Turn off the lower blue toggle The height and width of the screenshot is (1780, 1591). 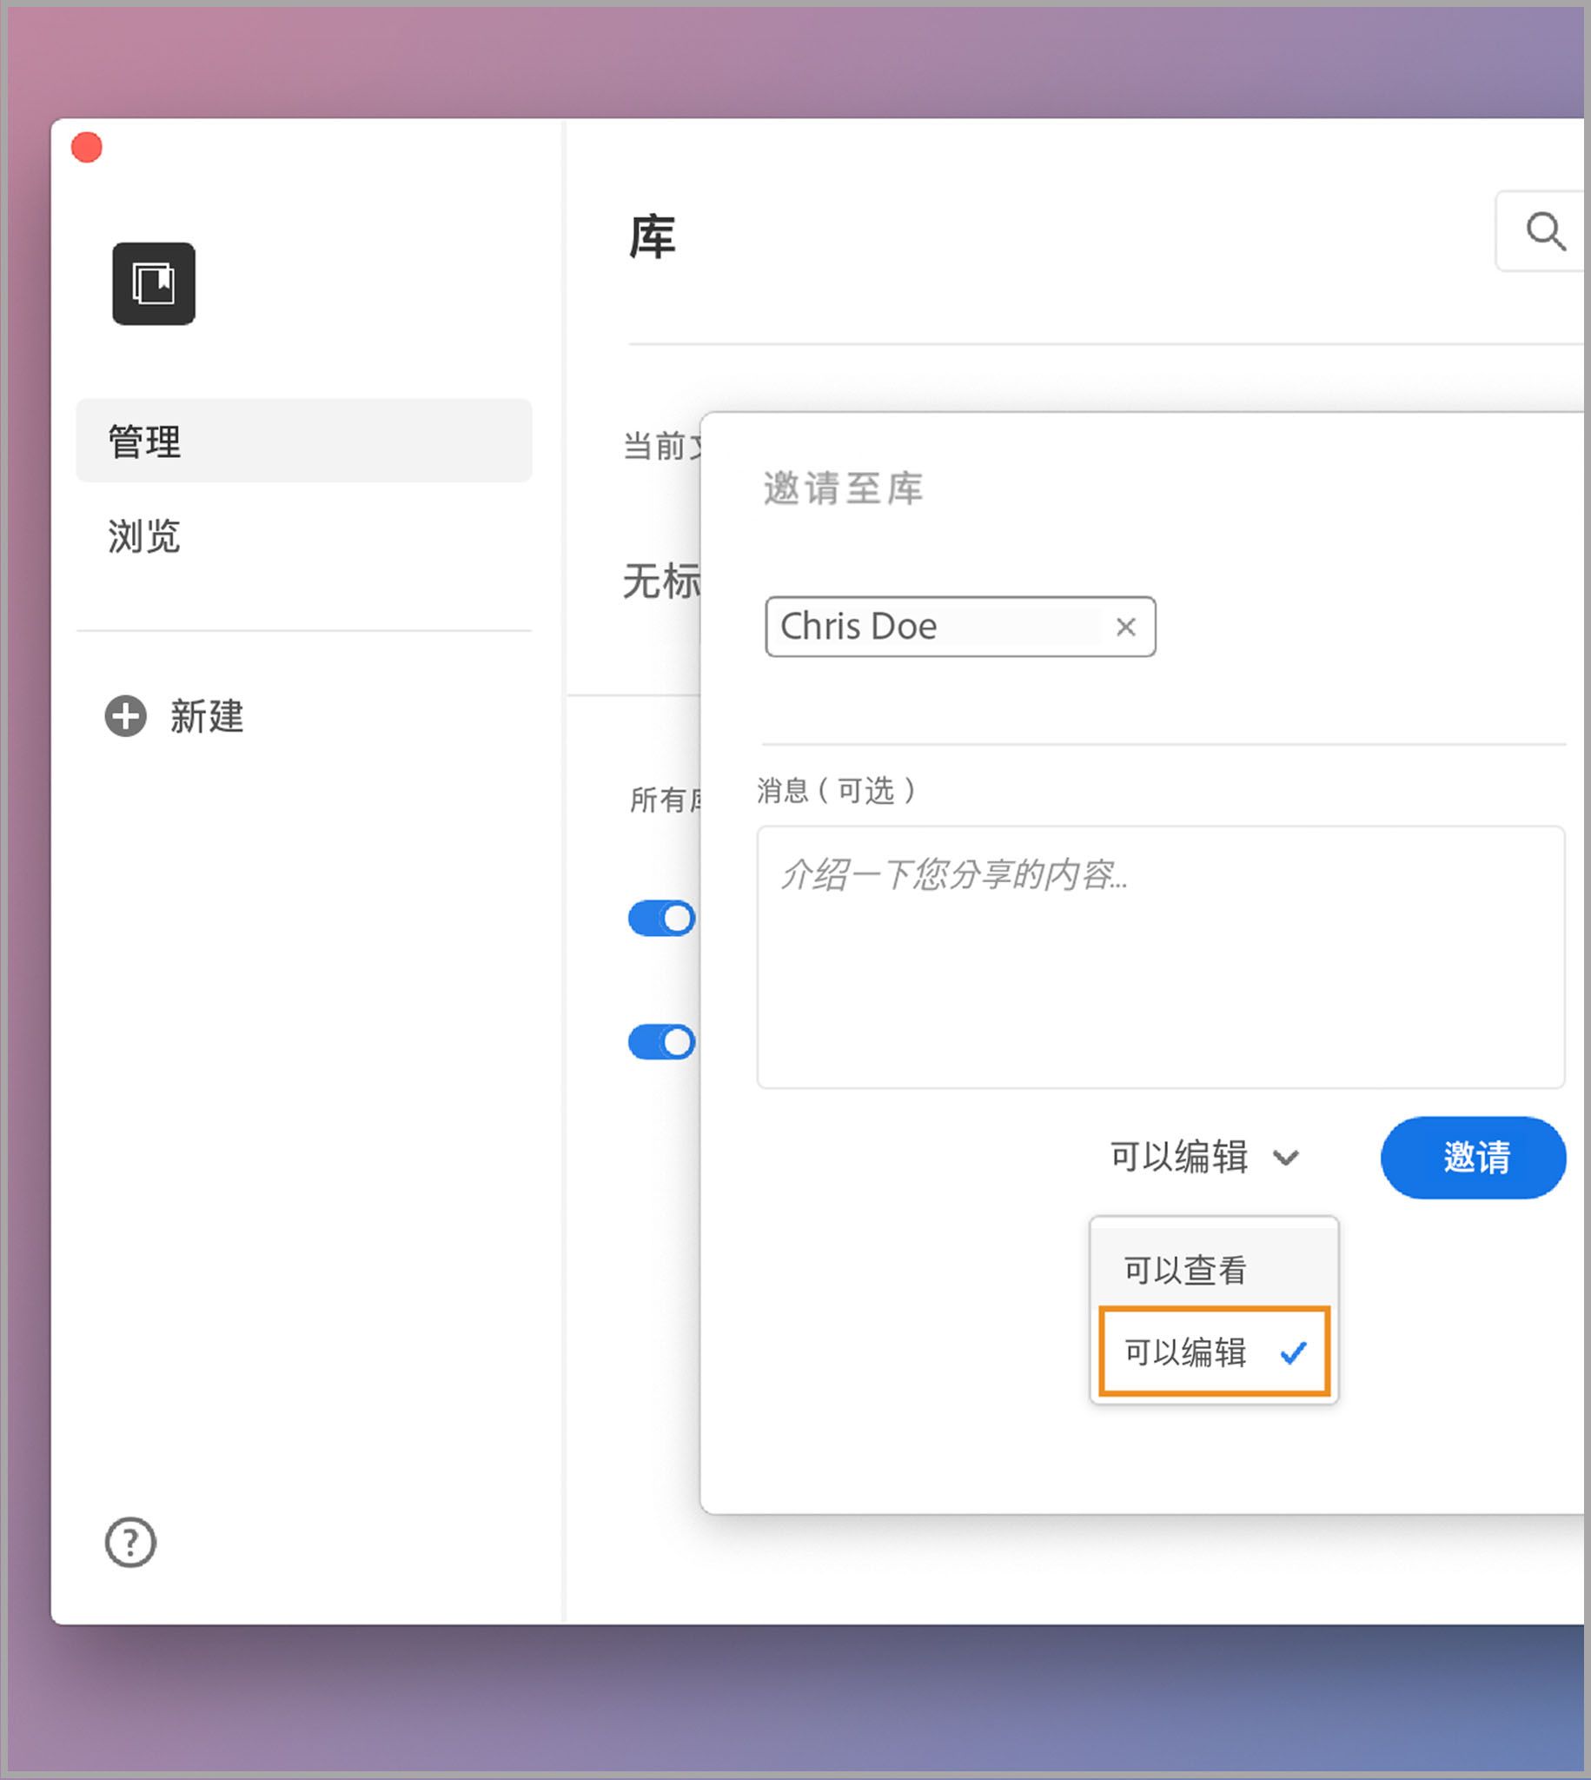click(x=662, y=1040)
